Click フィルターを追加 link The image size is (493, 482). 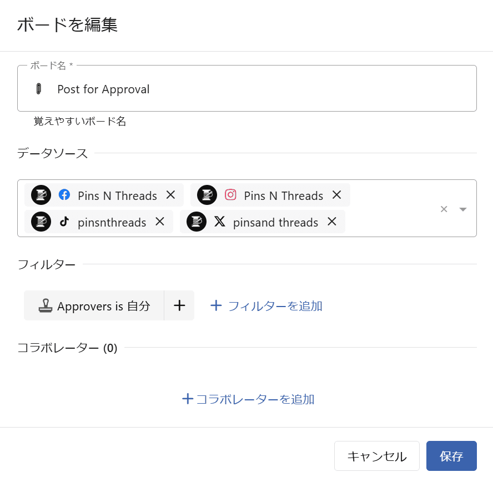point(266,305)
